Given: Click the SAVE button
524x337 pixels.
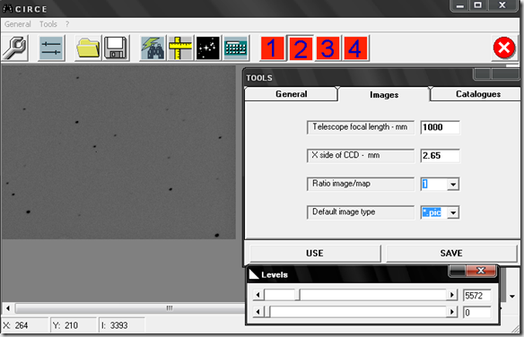Looking at the screenshot, I should click(451, 254).
